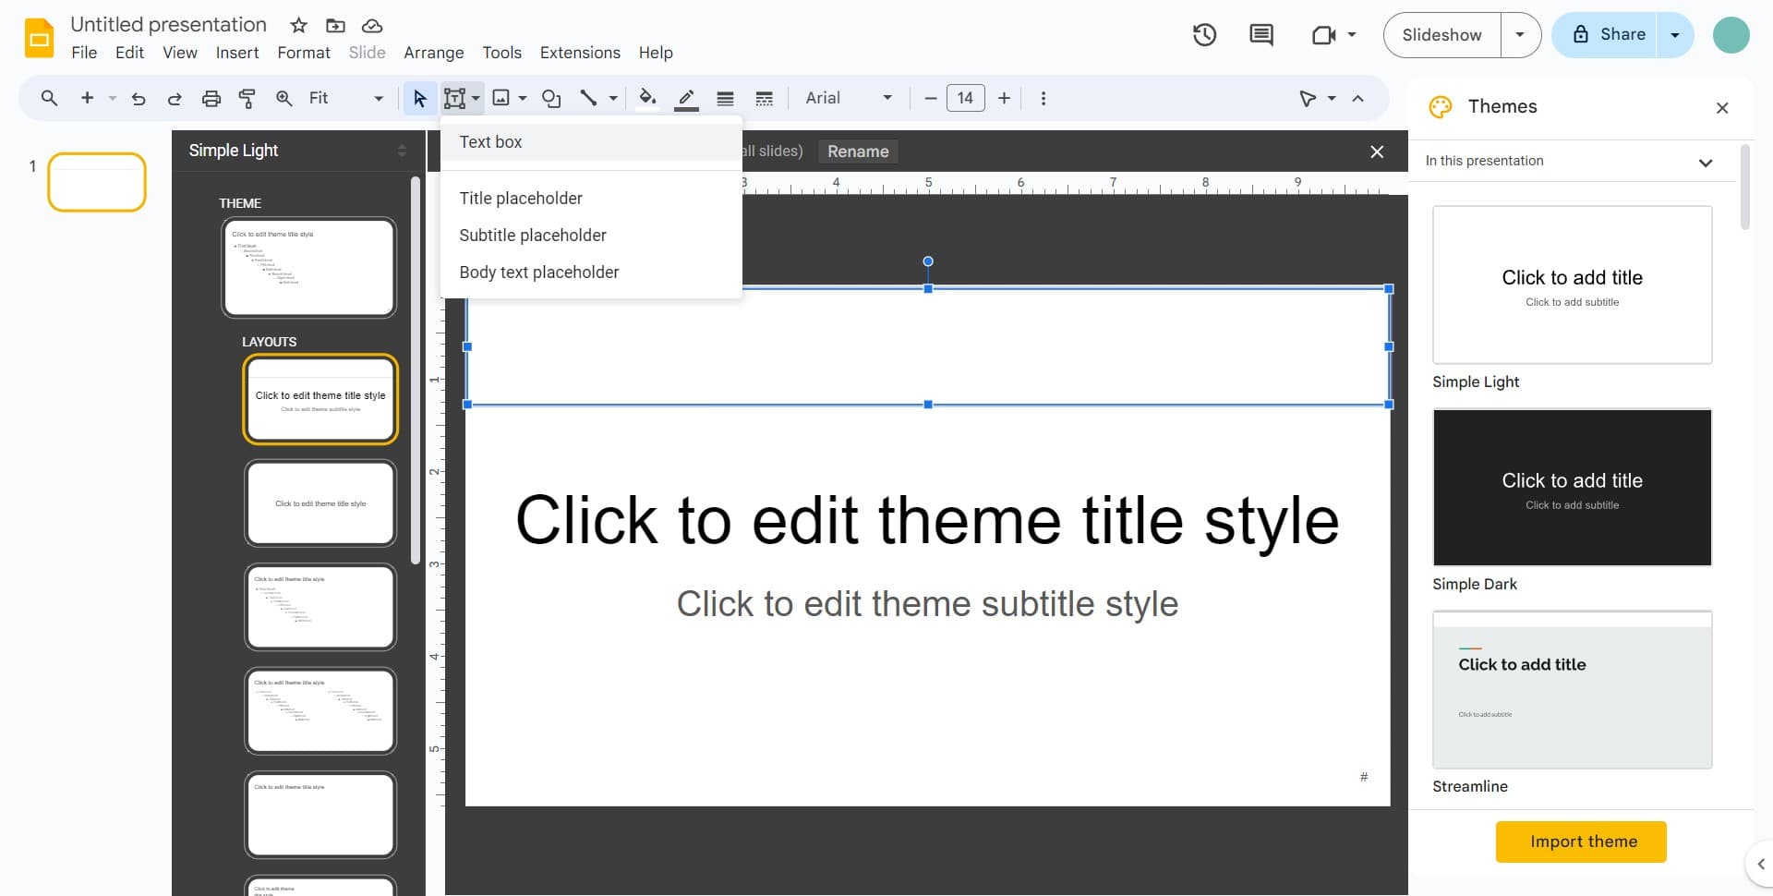Select the Paint format tool
The width and height of the screenshot is (1773, 896).
[247, 98]
